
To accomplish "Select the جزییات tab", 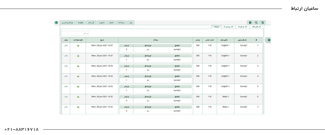I will point(216,27).
